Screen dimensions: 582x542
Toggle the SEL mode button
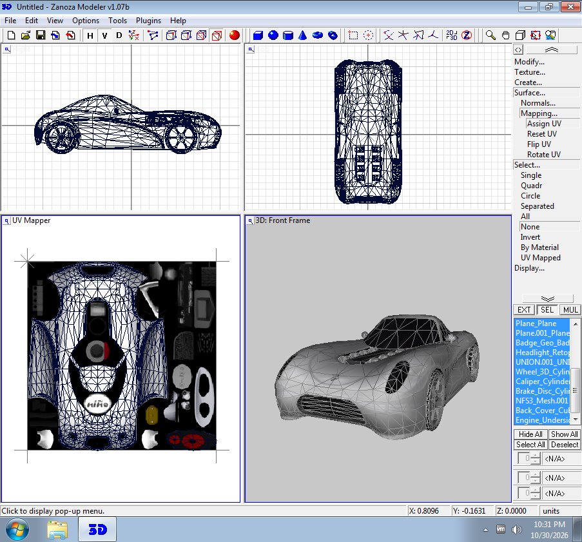[547, 309]
